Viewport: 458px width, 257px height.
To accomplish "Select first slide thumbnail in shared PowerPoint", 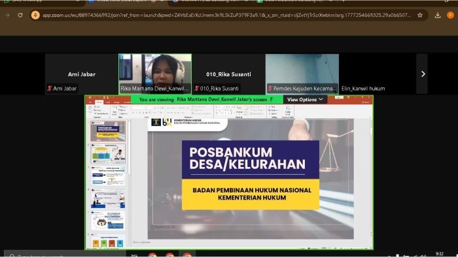I will [108, 131].
